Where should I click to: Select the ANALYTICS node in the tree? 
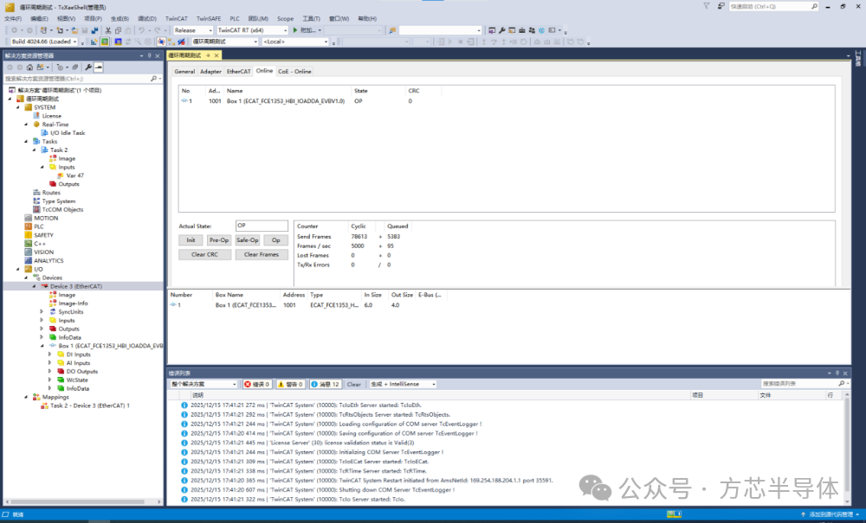pyautogui.click(x=48, y=261)
